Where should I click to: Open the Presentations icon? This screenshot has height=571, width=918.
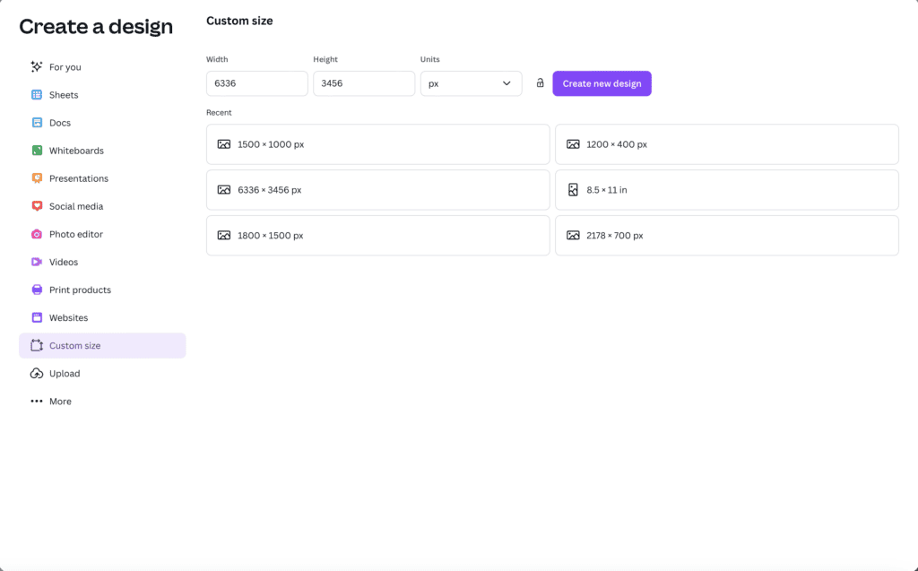point(37,178)
